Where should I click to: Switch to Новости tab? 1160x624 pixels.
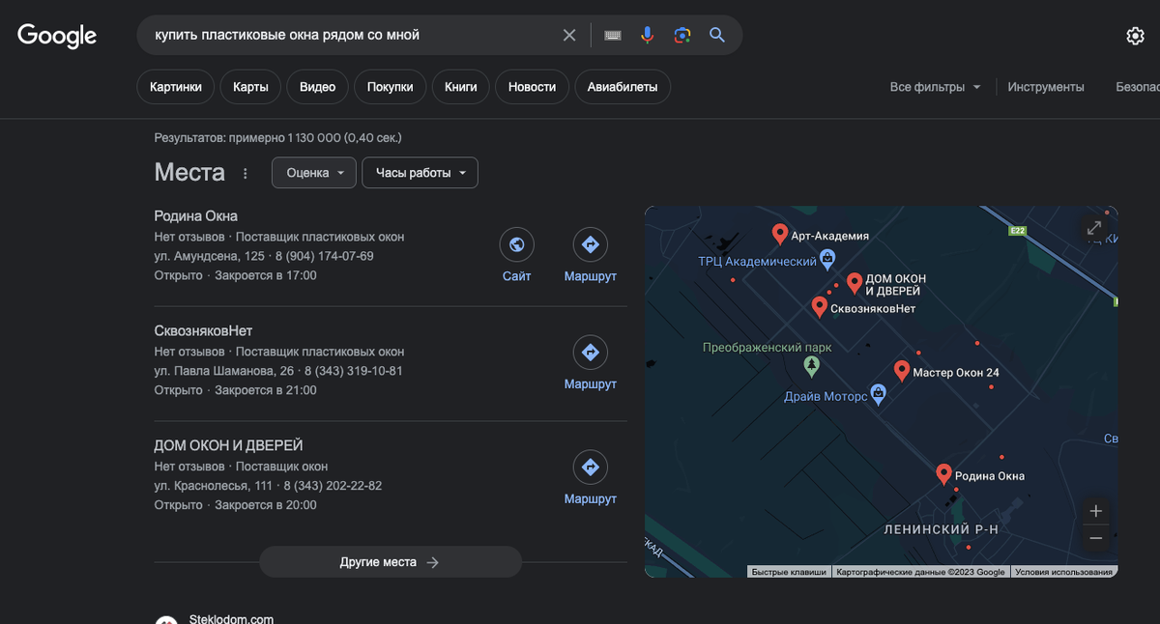(532, 87)
